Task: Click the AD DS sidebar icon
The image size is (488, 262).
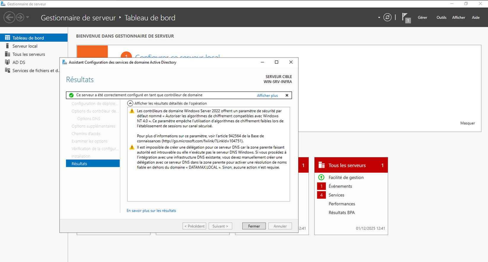Action: coord(7,62)
